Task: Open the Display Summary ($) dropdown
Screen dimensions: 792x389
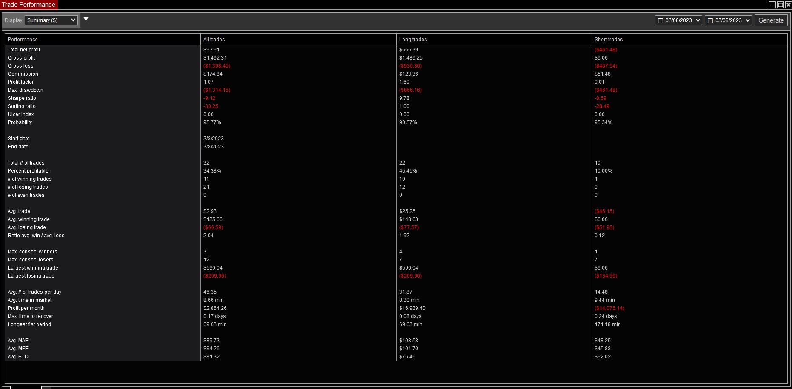Action: pos(51,20)
